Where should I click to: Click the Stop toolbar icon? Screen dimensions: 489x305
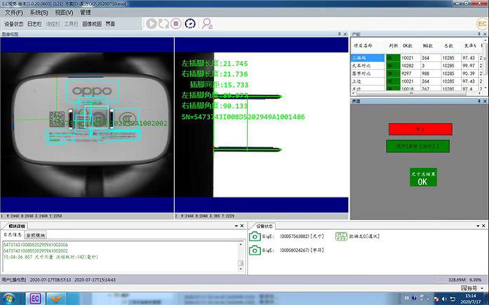[176, 24]
